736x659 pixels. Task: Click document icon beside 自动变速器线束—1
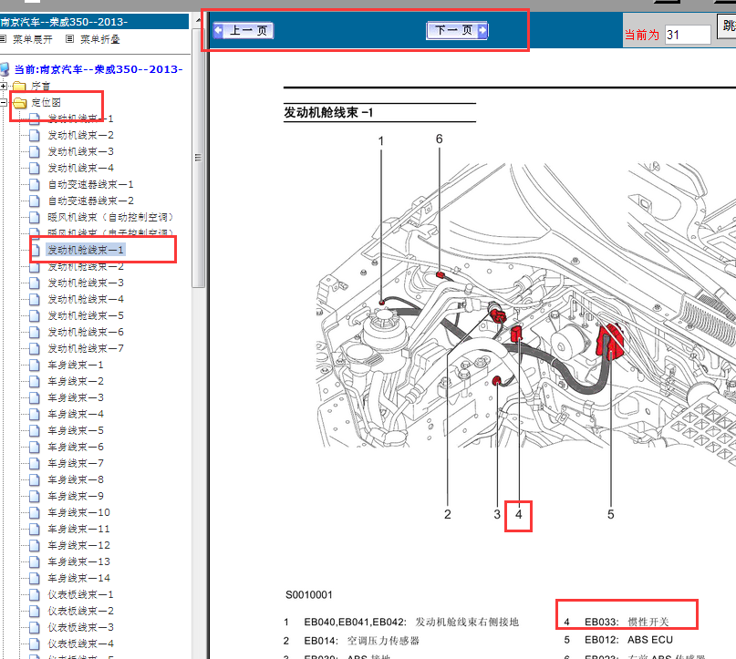click(35, 184)
